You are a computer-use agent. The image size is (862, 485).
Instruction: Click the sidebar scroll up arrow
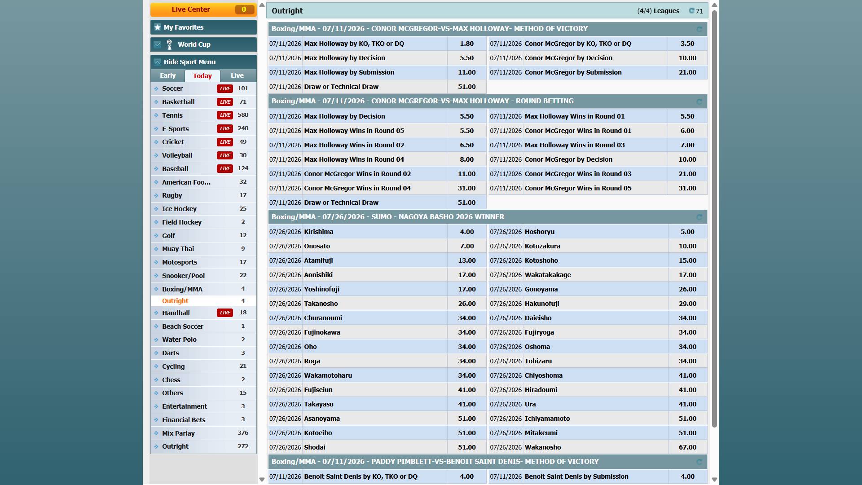[x=262, y=5]
